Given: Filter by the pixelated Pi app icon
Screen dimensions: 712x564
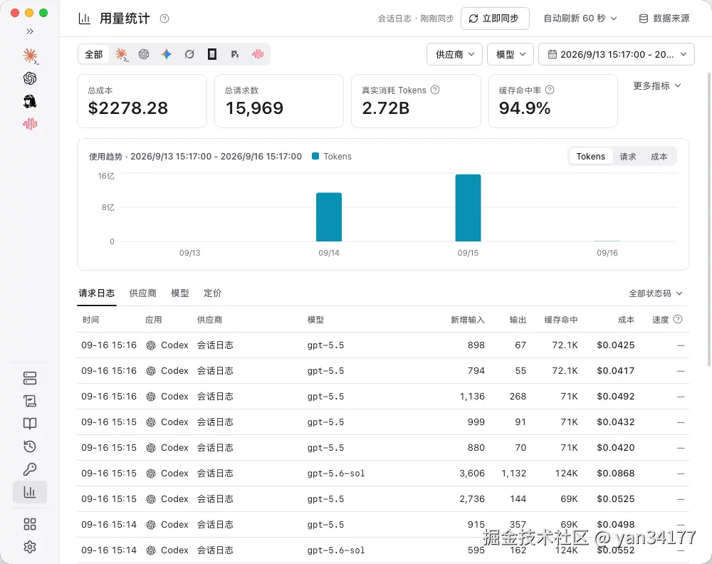Looking at the screenshot, I should pos(235,55).
